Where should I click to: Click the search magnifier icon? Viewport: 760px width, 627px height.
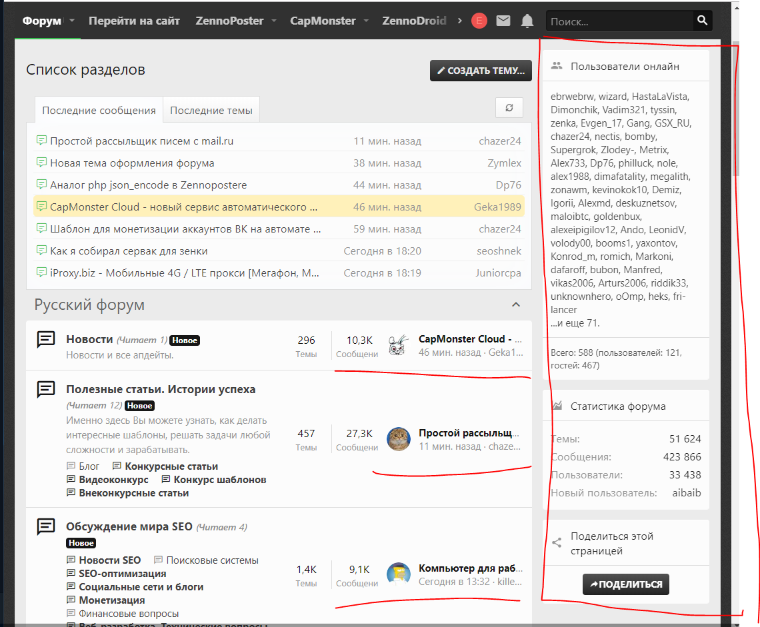[702, 21]
